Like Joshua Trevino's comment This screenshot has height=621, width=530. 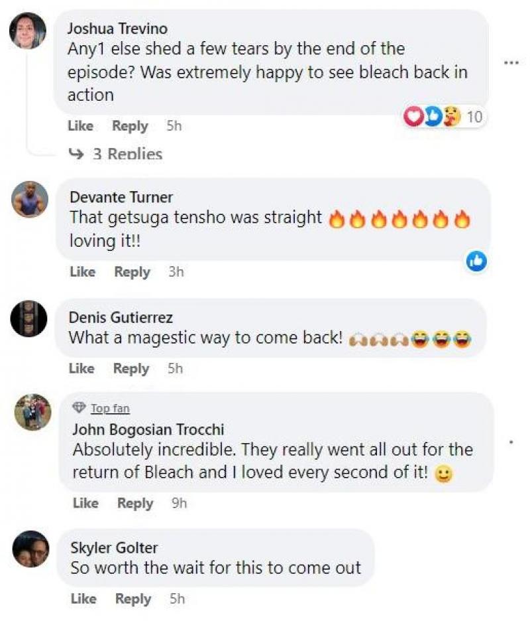click(80, 125)
